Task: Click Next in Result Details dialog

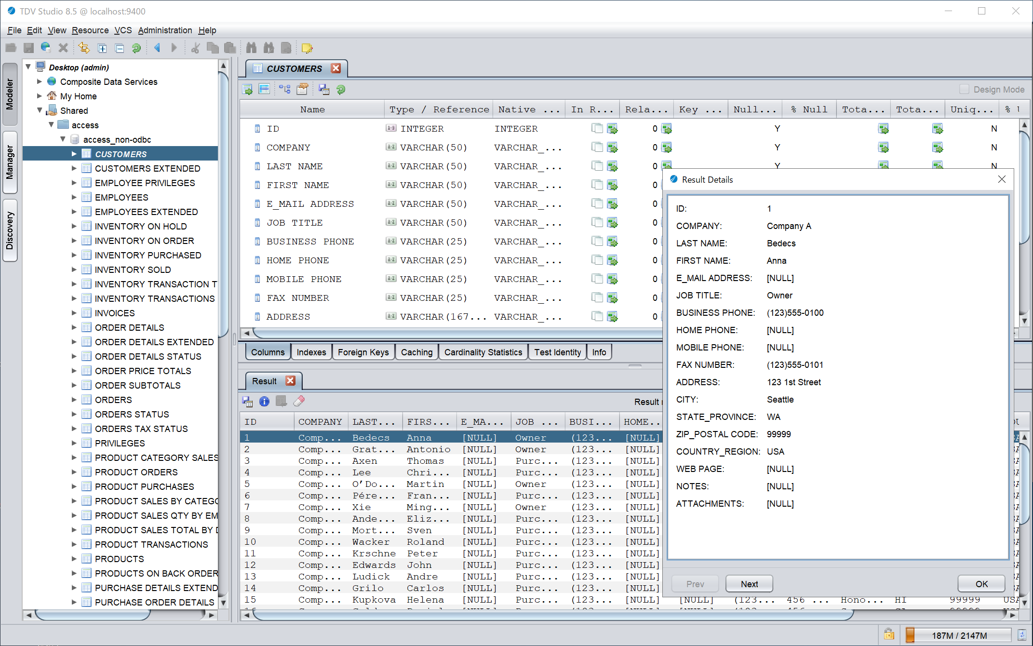Action: pos(749,584)
